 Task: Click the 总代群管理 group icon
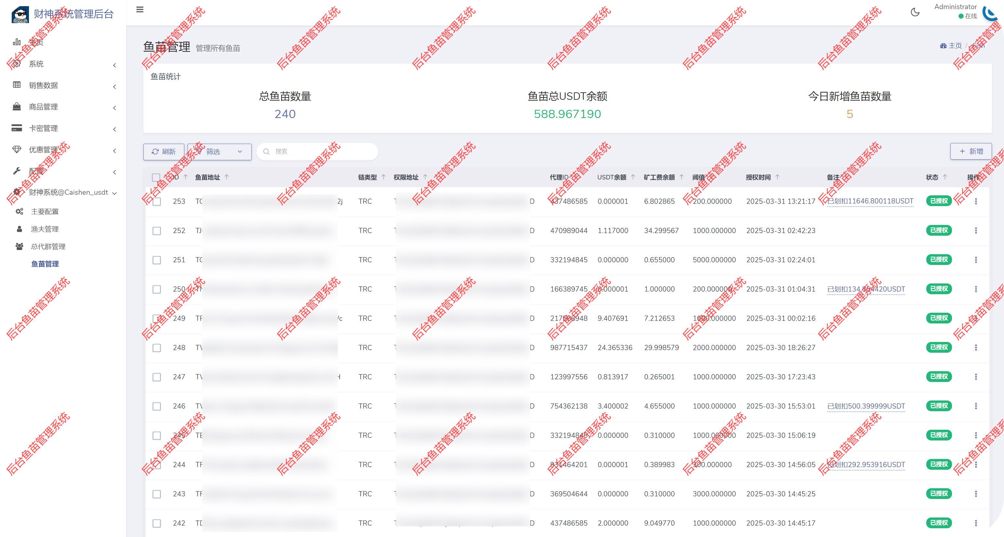(19, 246)
